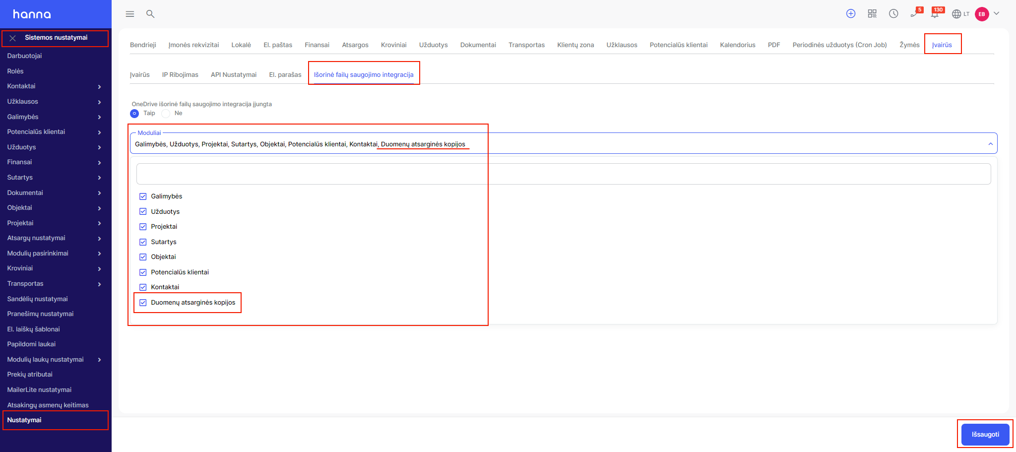Click the blue plus create icon
Viewport: 1016px width, 452px height.
coord(851,14)
